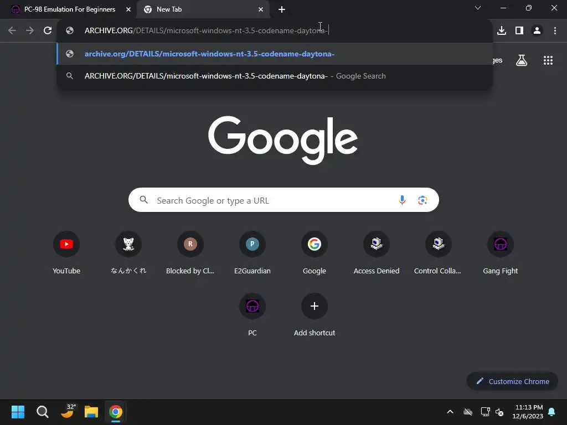
Task: Switch to PC-98 Emulation For Beginners tab
Action: click(x=69, y=9)
